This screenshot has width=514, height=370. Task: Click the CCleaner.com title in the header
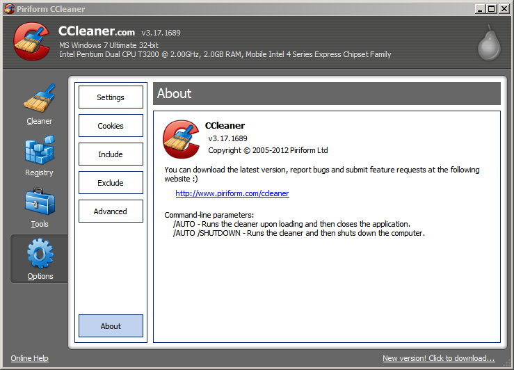coord(97,31)
